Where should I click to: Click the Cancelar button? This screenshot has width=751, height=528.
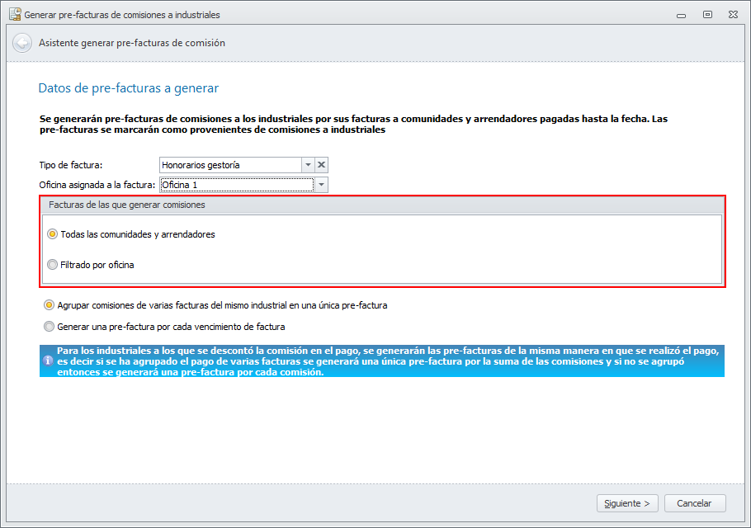pos(695,503)
